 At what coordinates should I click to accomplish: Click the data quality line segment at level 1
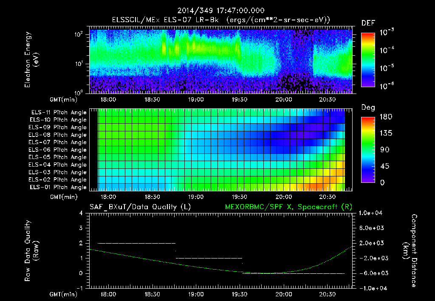[209, 258]
